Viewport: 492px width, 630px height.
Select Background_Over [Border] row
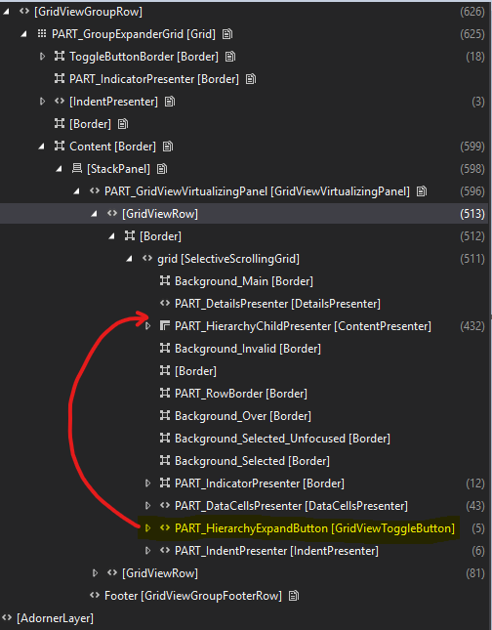pos(244,416)
